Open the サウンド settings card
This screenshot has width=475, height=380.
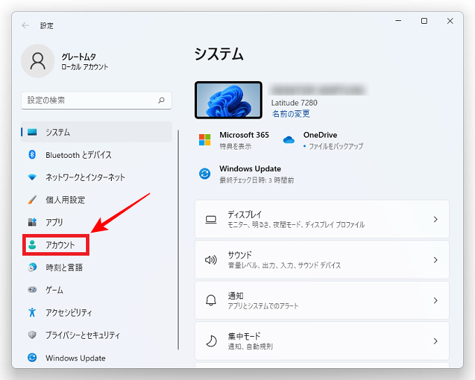click(322, 260)
